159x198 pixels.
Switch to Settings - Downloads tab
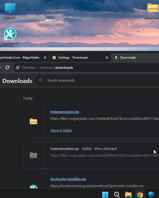[x=80, y=58]
